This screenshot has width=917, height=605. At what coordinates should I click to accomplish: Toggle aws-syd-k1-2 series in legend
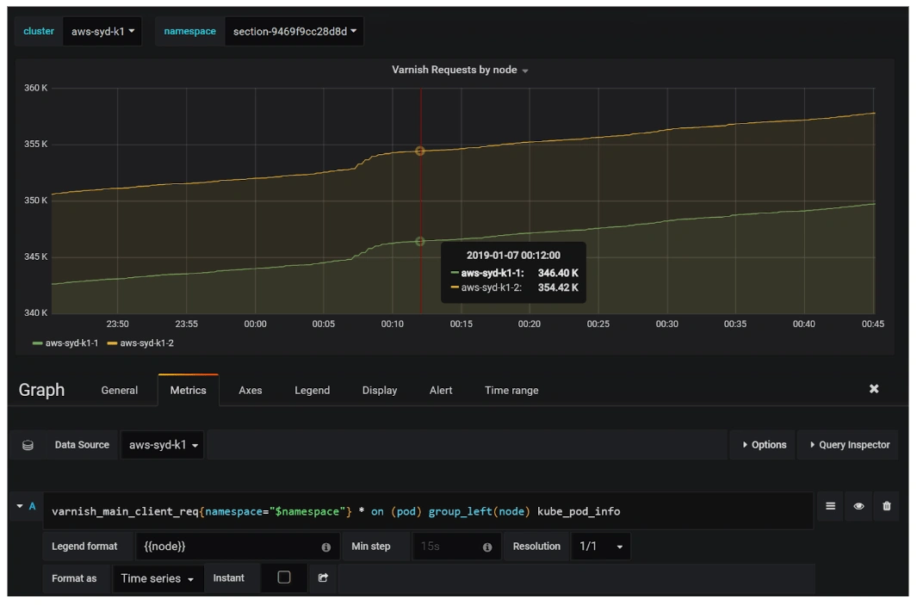[x=140, y=343]
